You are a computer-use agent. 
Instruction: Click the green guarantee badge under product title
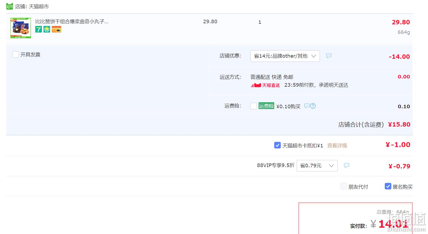click(47, 29)
